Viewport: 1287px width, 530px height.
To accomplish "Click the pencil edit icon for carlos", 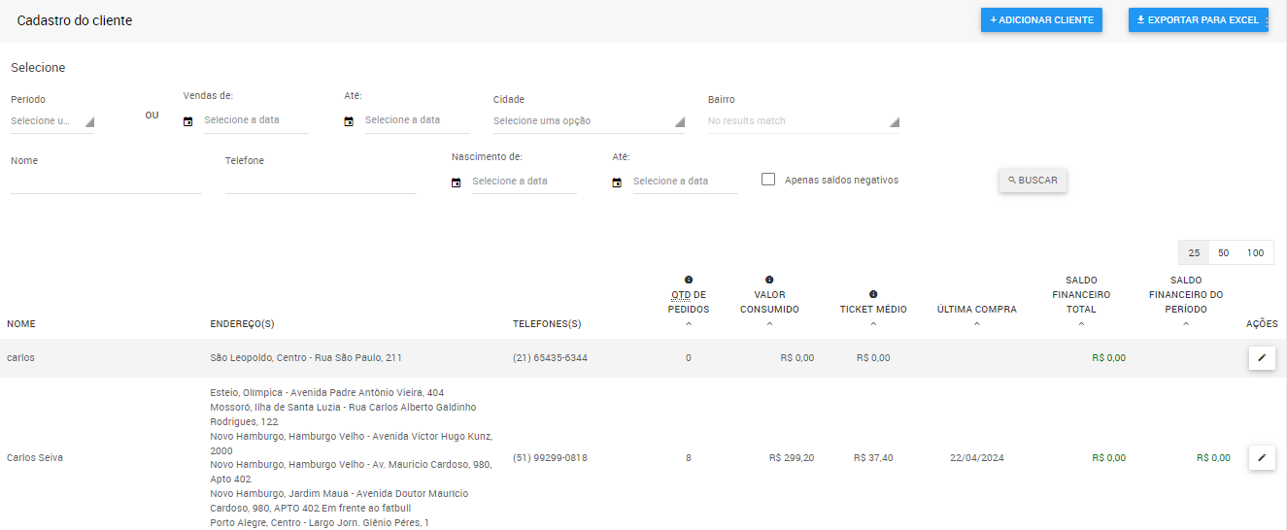I will [1262, 358].
